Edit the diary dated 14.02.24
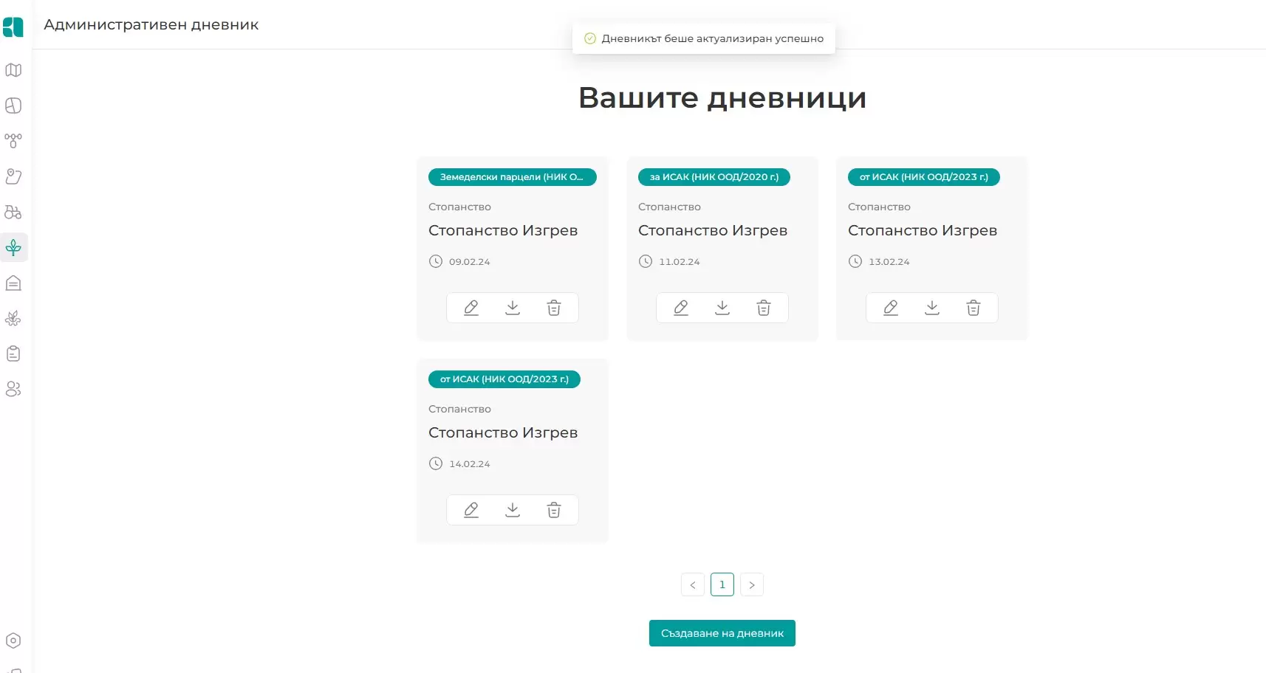The width and height of the screenshot is (1266, 673). [471, 510]
